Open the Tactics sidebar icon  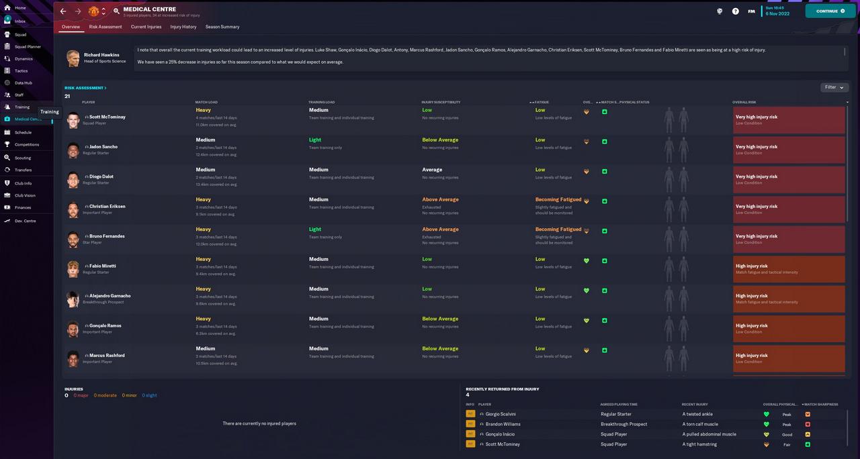point(7,70)
